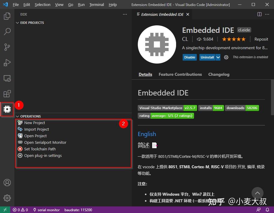Open the Uninstall dropdown arrow
Image resolution: width=274 pixels, height=213 pixels.
(x=218, y=57)
